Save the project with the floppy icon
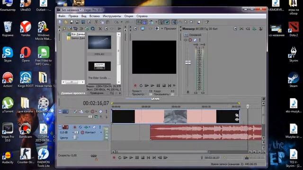This screenshot has height=170, width=303. coord(71,22)
